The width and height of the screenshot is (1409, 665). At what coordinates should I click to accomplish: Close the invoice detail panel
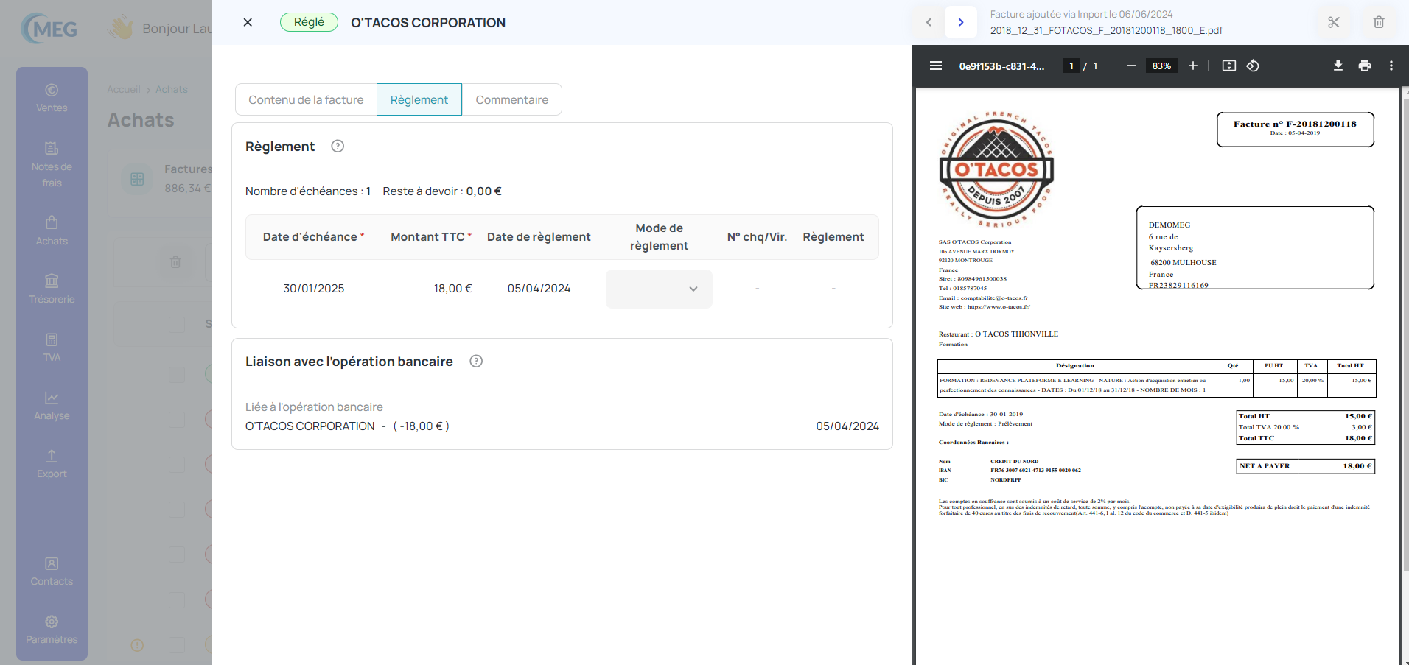click(248, 22)
